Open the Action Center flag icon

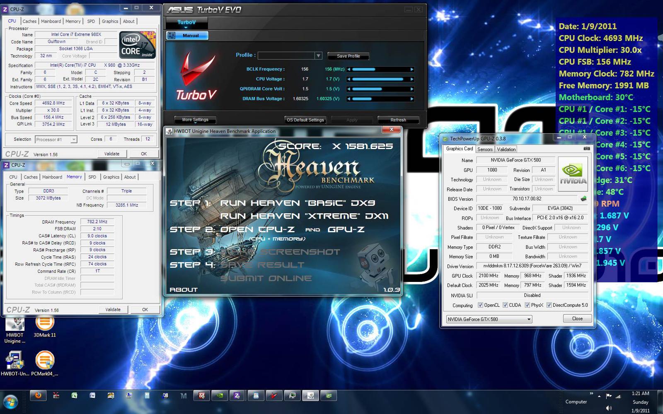[x=608, y=396]
